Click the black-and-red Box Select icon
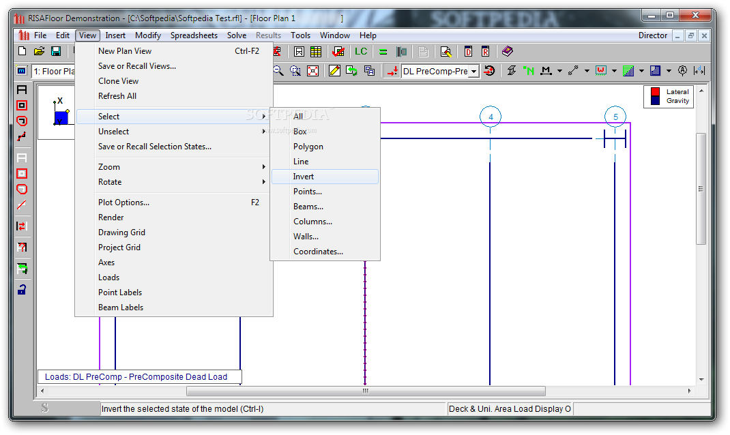 point(22,105)
